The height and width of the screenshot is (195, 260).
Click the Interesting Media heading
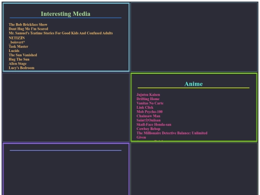pos(65,14)
